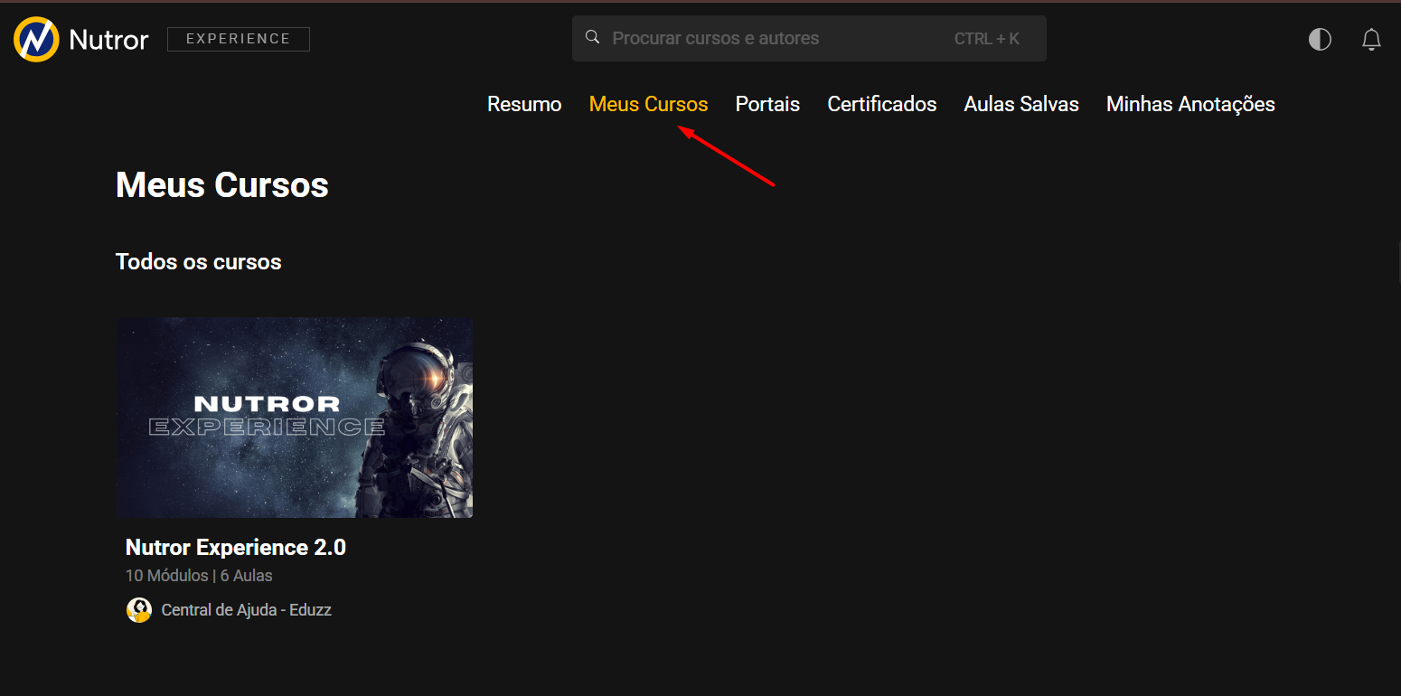Open the Certificados tab
Image resolution: width=1401 pixels, height=696 pixels.
coord(881,104)
